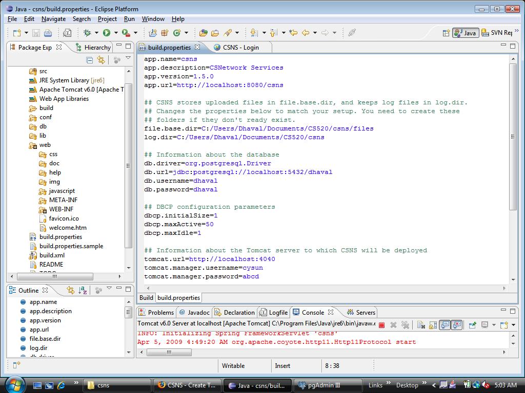The image size is (525, 393).
Task: Toggle show console on standard output change
Action: pos(445,325)
